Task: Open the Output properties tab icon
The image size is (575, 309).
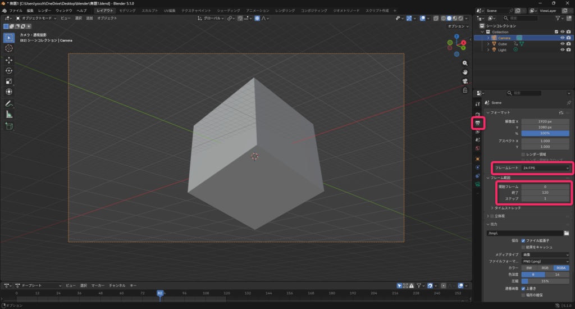Action: (477, 122)
